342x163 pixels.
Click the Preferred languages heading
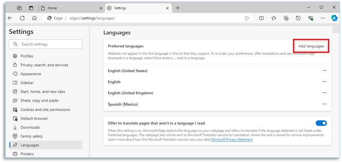[125, 46]
